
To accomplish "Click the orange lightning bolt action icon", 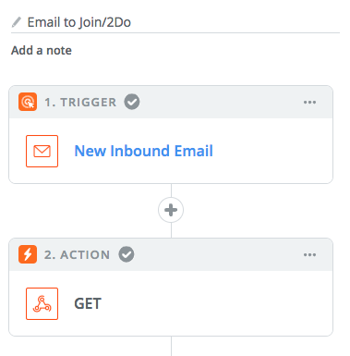I will pyautogui.click(x=28, y=254).
